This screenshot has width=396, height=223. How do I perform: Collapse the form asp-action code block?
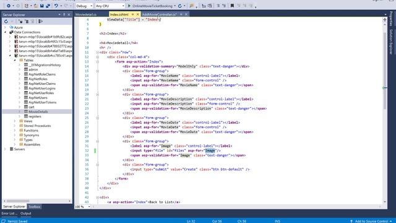click(98, 62)
